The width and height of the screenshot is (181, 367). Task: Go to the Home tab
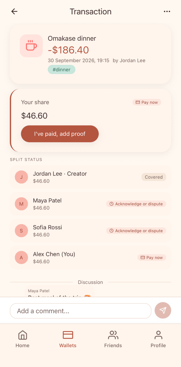(23, 339)
